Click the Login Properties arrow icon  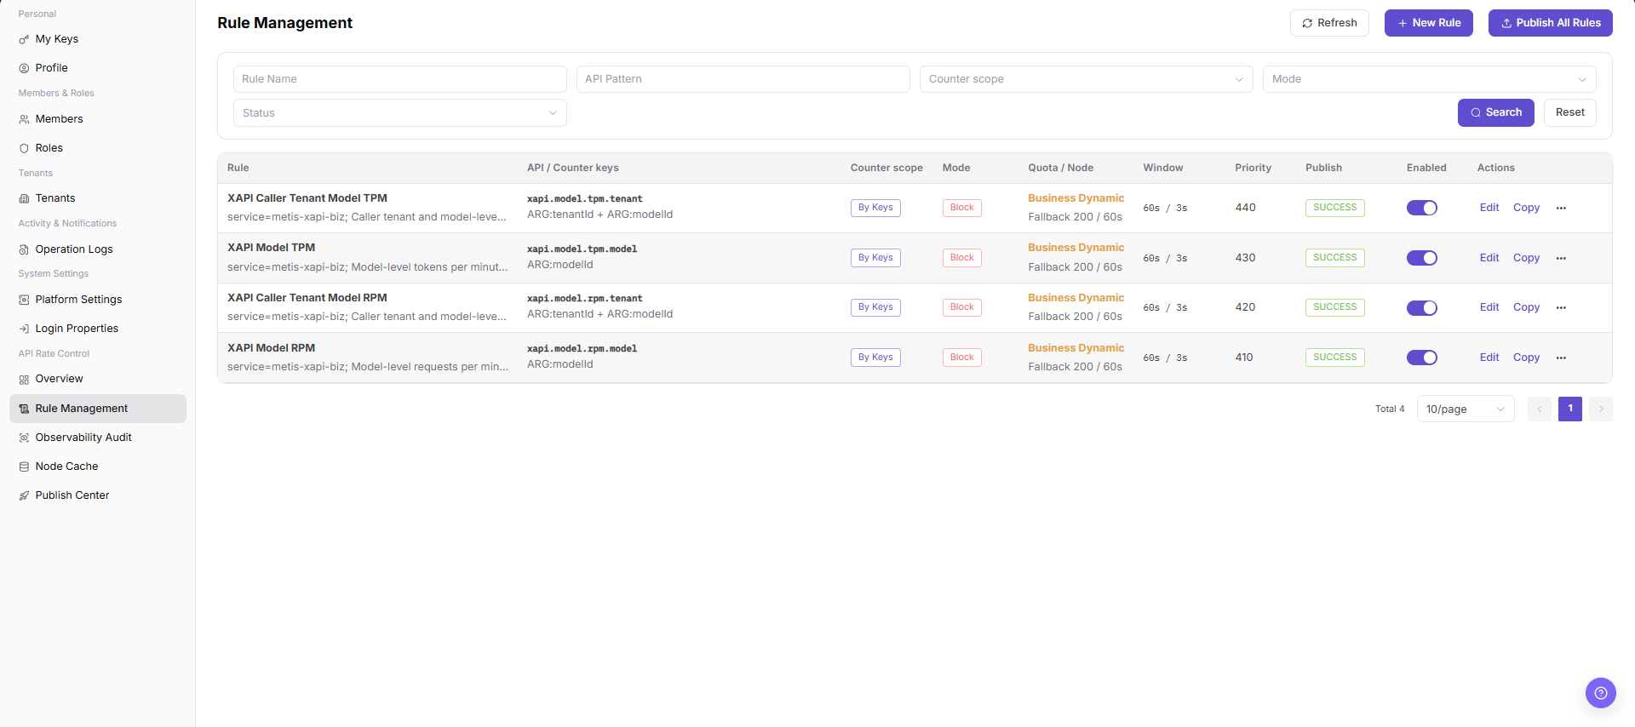pyautogui.click(x=24, y=329)
